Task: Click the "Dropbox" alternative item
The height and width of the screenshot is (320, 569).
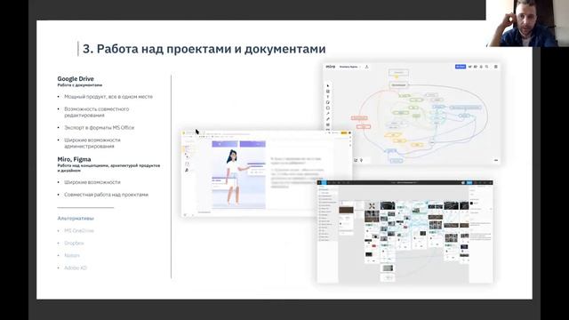Action: (74, 243)
